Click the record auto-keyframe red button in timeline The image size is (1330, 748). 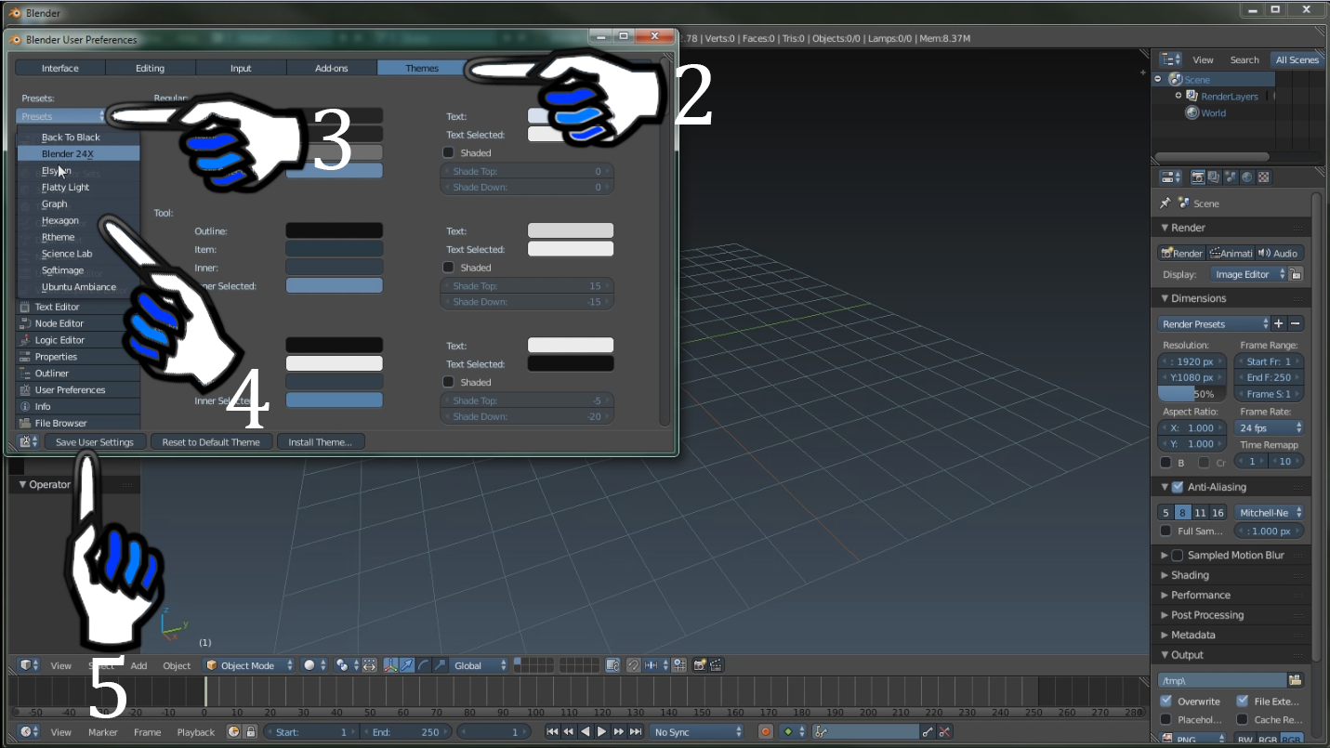tap(766, 732)
